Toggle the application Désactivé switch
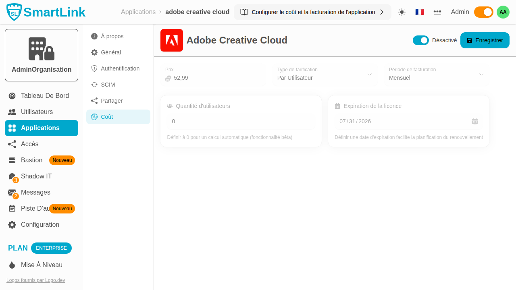516x290 pixels. (421, 40)
